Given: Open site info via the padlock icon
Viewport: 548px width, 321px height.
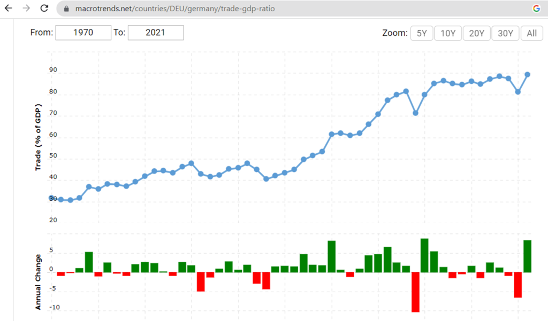Looking at the screenshot, I should tap(66, 9).
